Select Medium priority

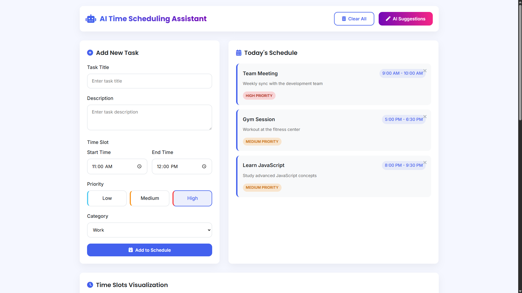[150, 198]
